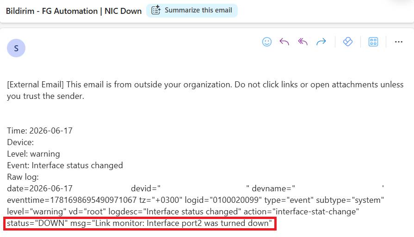This screenshot has height=237, width=414.
Task: Click the Device: field line
Action: pyautogui.click(x=20, y=142)
